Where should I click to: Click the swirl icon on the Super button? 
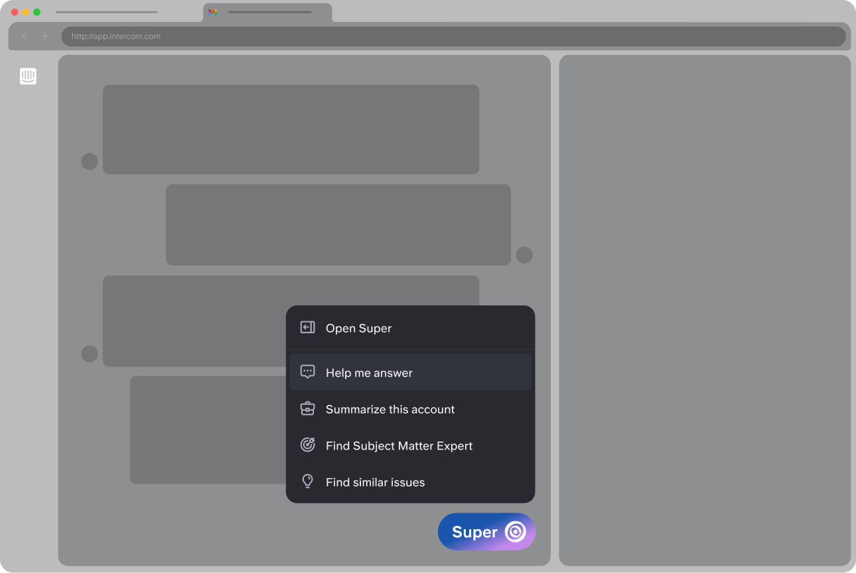tap(516, 532)
